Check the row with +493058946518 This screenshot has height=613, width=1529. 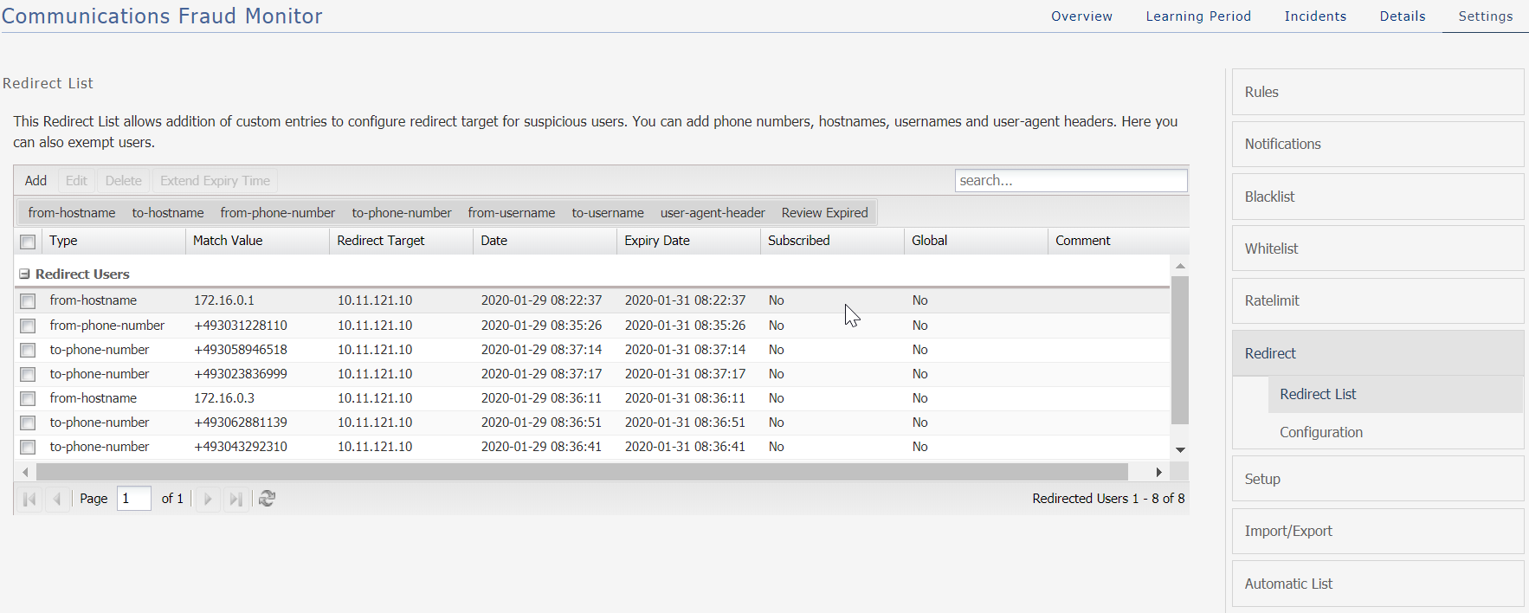click(x=28, y=350)
